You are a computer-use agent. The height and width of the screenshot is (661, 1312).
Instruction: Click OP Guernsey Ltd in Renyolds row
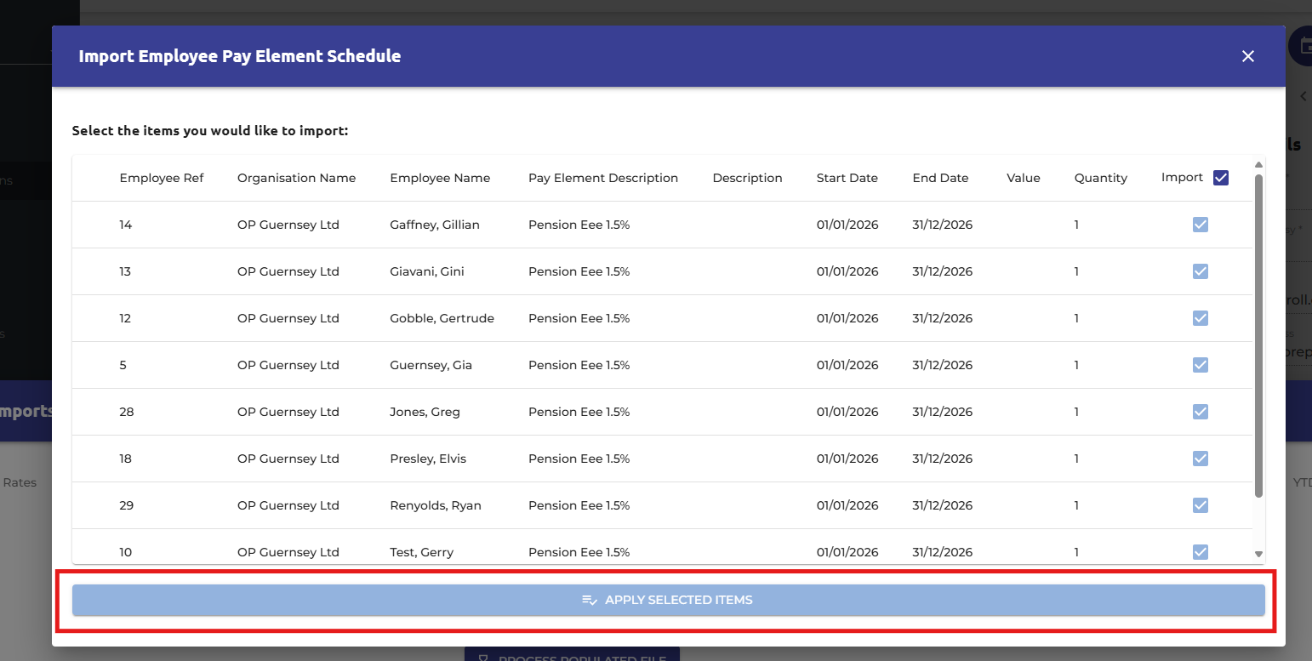[288, 505]
